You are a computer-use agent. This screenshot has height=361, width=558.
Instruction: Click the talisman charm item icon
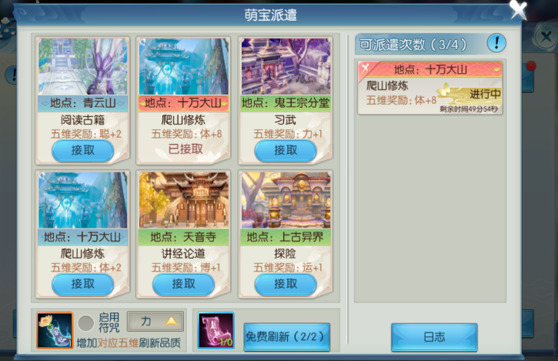[55, 330]
